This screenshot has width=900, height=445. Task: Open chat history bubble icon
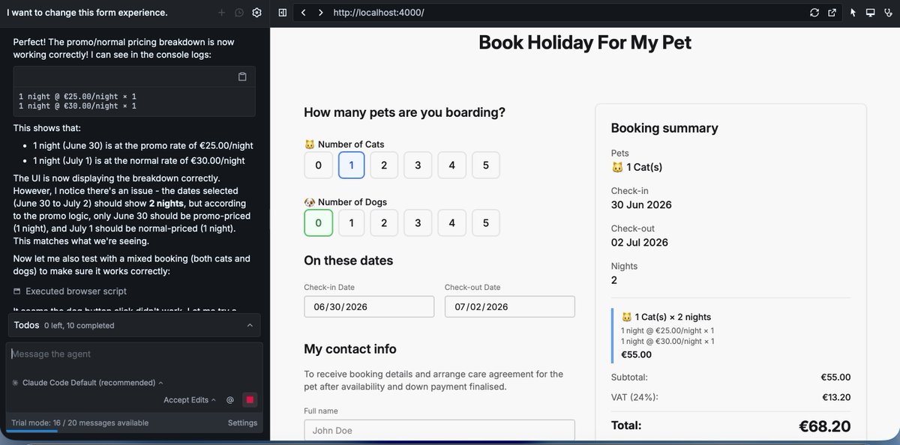click(239, 13)
